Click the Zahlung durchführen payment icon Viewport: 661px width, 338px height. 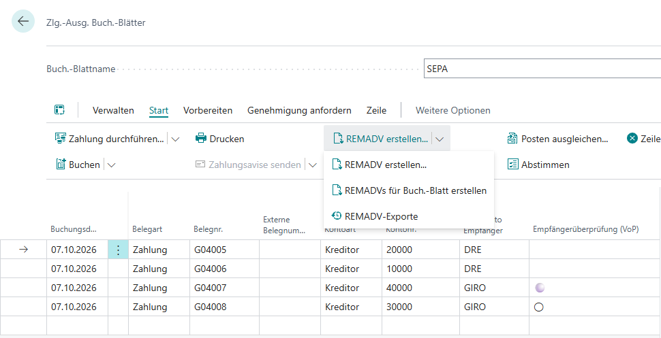(61, 139)
